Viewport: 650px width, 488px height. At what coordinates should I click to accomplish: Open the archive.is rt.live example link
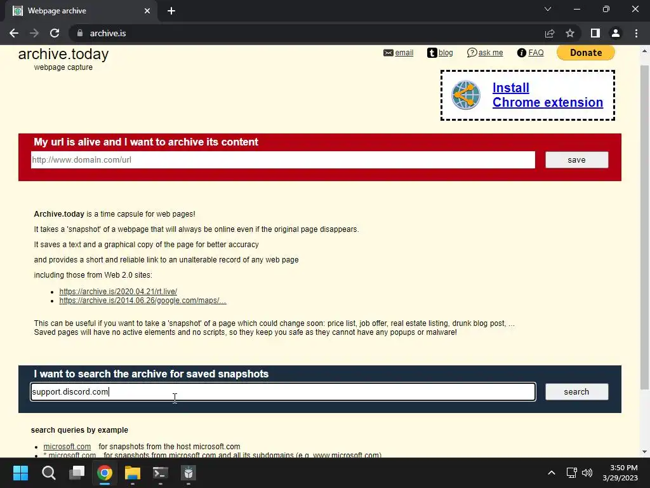tap(118, 291)
